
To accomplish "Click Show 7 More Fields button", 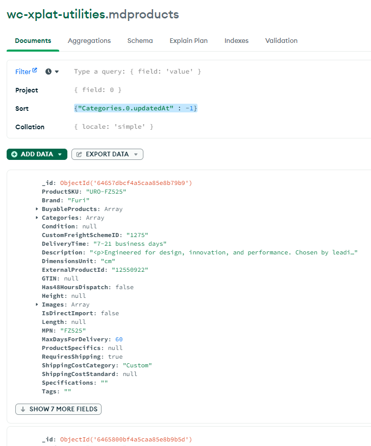I will click(x=59, y=409).
